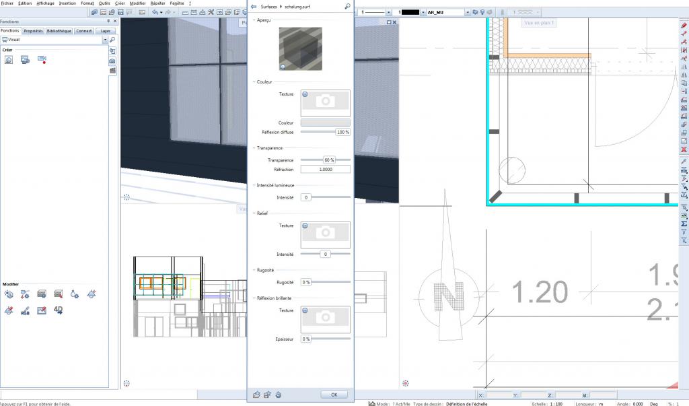Image resolution: width=689 pixels, height=406 pixels.
Task: Click the lamp with red brush icon
Action: tap(8, 310)
